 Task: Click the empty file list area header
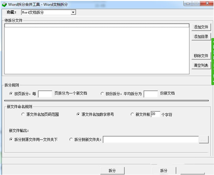(x=97, y=26)
